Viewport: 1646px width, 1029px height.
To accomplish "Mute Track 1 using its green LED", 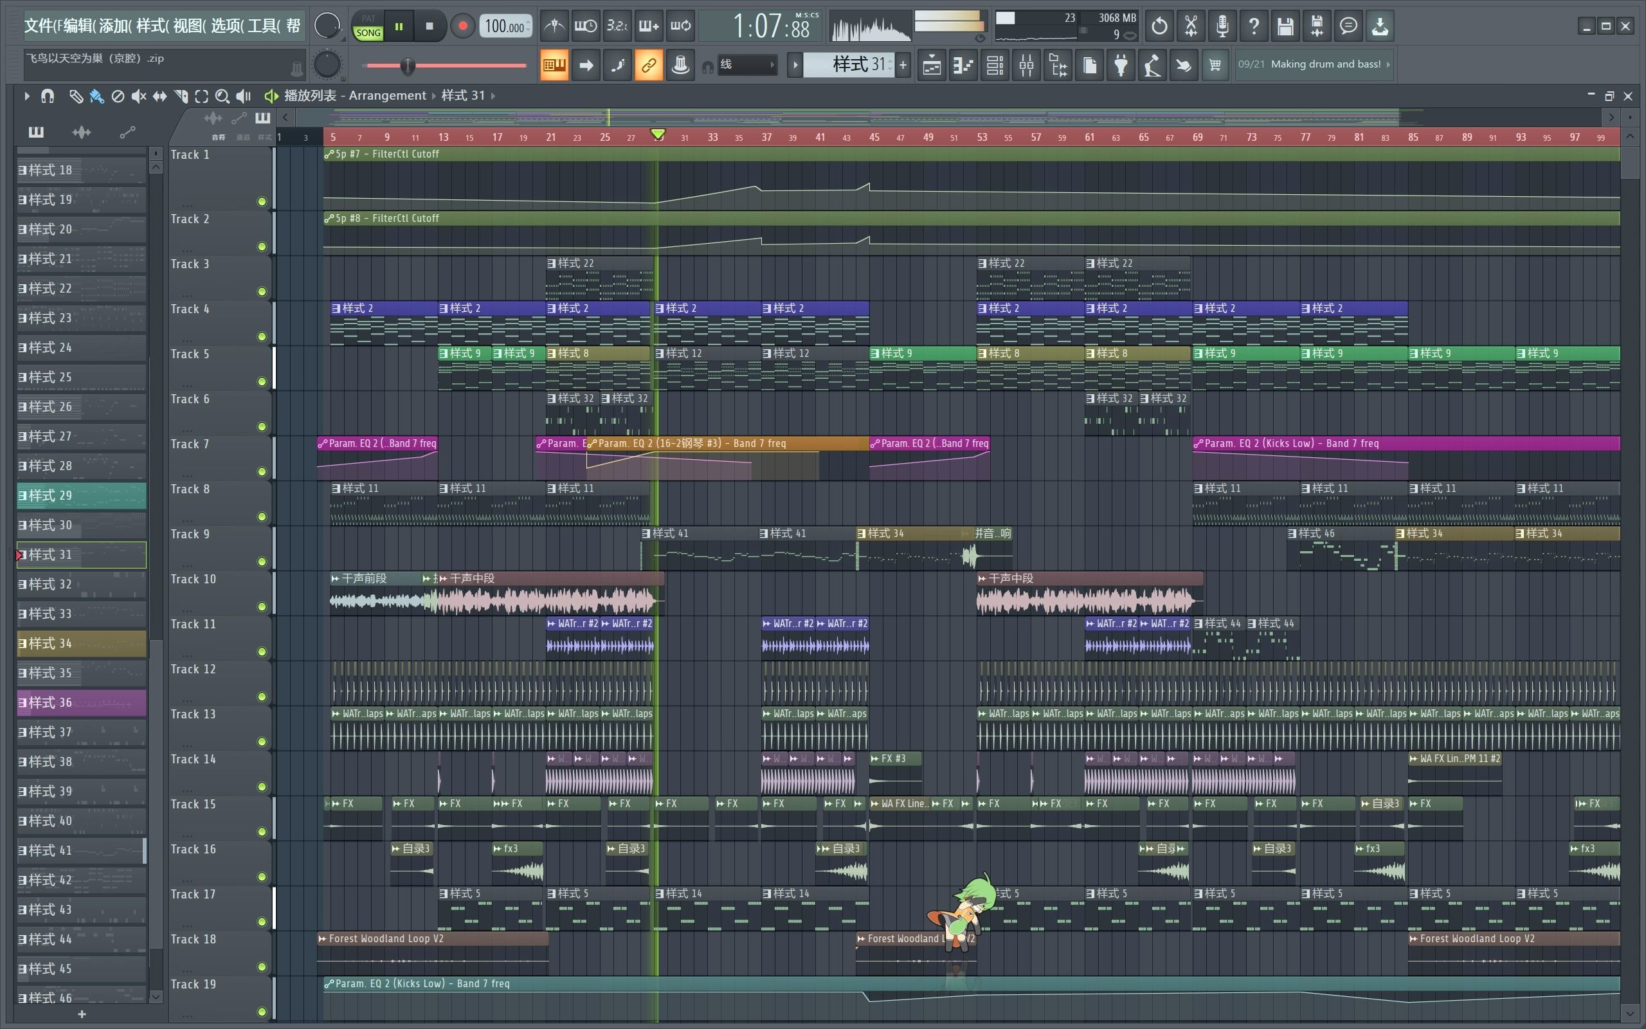I will point(262,201).
